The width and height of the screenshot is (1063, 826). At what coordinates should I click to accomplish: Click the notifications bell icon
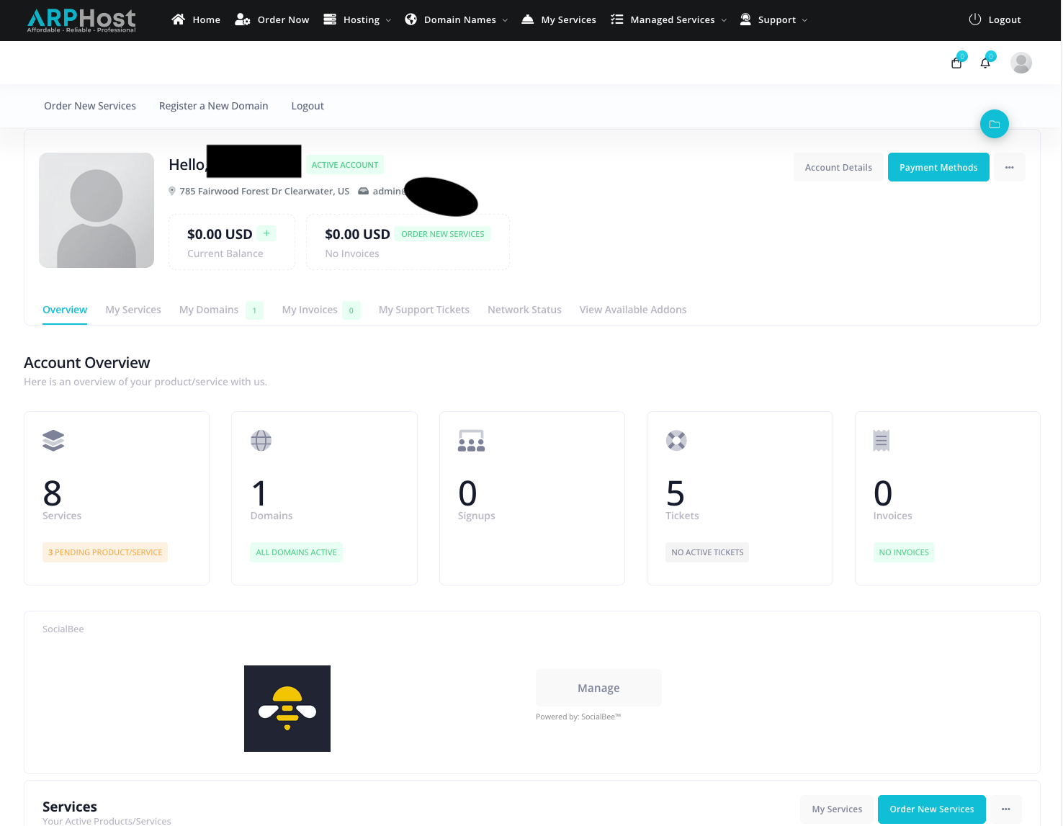[985, 63]
